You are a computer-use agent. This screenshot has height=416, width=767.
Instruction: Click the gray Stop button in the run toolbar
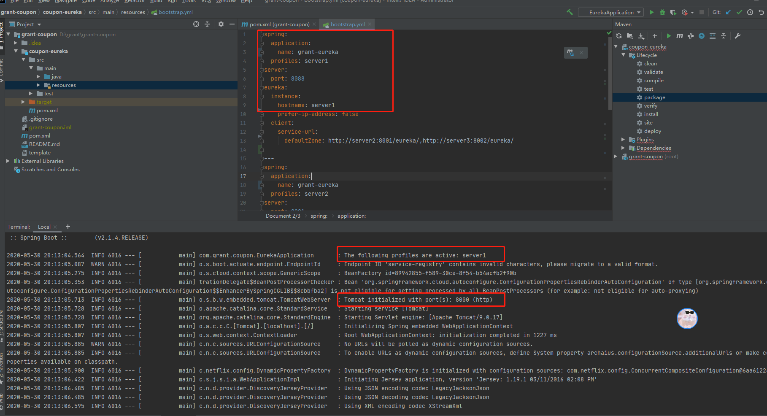(702, 12)
